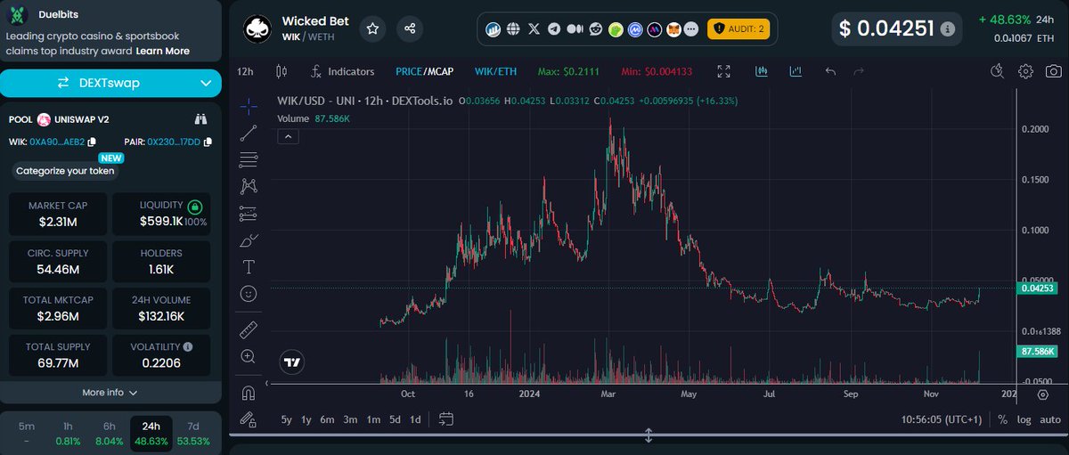Select the trend line drawing tool
This screenshot has height=455, width=1069.
pos(249,134)
